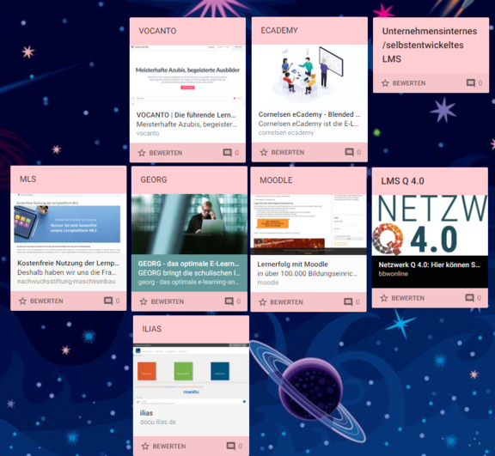
Task: Open comments icon on LMS Q 4.0 card
Action: pyautogui.click(x=470, y=298)
